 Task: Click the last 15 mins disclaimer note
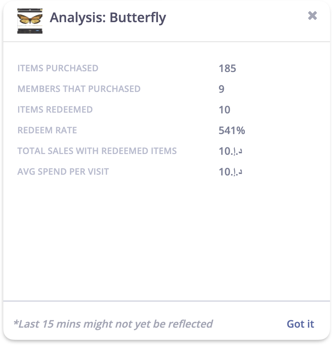click(x=113, y=324)
